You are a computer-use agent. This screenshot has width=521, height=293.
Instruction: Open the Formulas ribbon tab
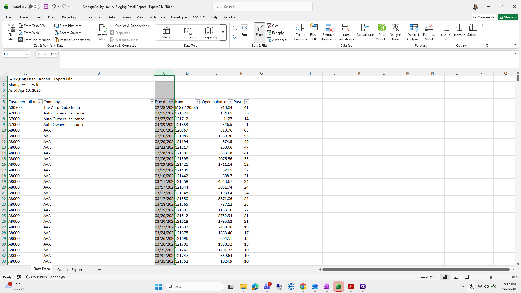(94, 17)
